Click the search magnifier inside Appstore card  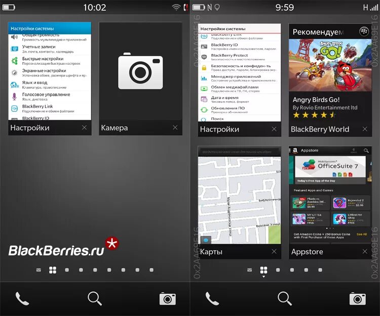366,151
